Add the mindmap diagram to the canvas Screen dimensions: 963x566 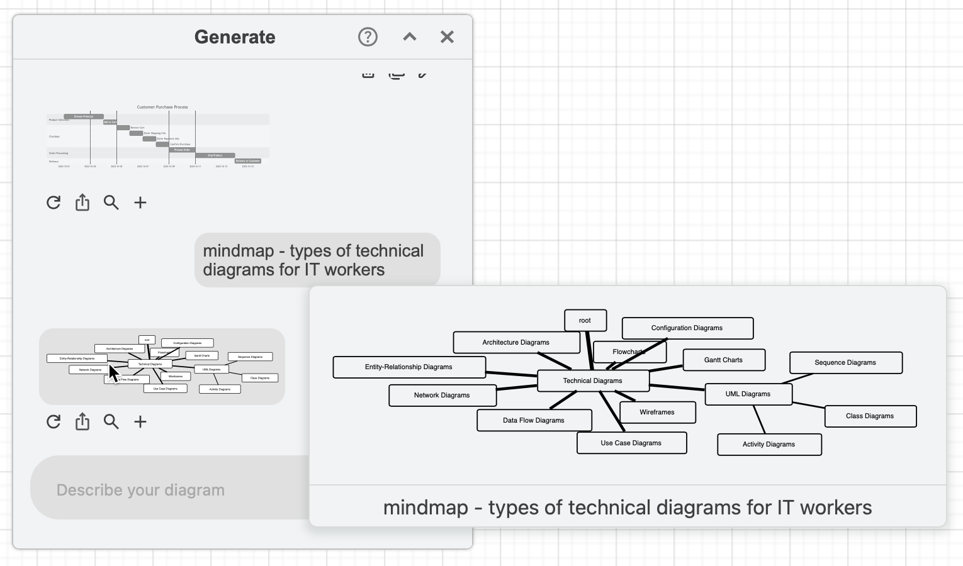pyautogui.click(x=140, y=421)
